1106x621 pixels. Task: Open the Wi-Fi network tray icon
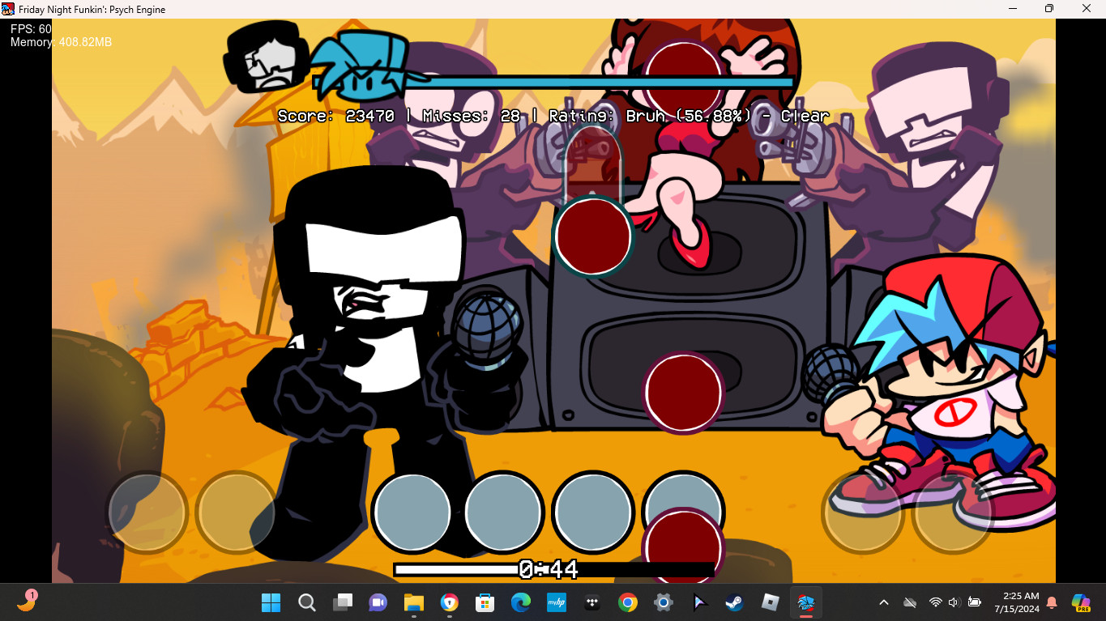(935, 602)
